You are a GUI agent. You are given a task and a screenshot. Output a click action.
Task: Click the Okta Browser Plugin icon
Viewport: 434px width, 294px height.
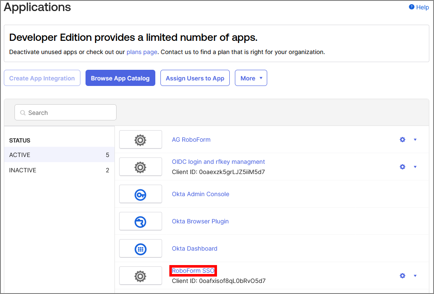[140, 222]
